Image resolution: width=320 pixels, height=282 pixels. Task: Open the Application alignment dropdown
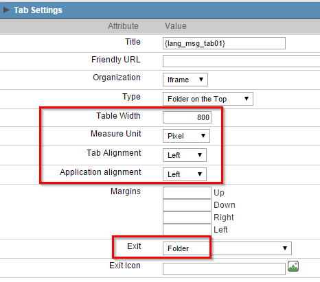(185, 174)
